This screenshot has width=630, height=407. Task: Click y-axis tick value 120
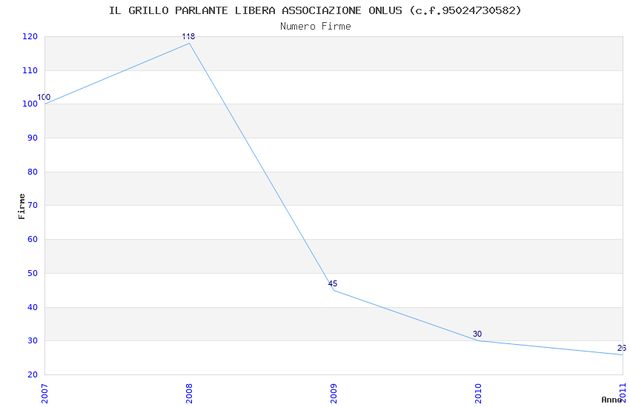pos(30,36)
